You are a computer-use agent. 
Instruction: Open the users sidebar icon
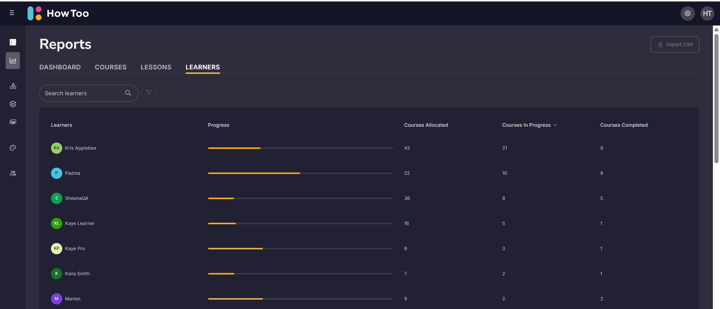[13, 173]
